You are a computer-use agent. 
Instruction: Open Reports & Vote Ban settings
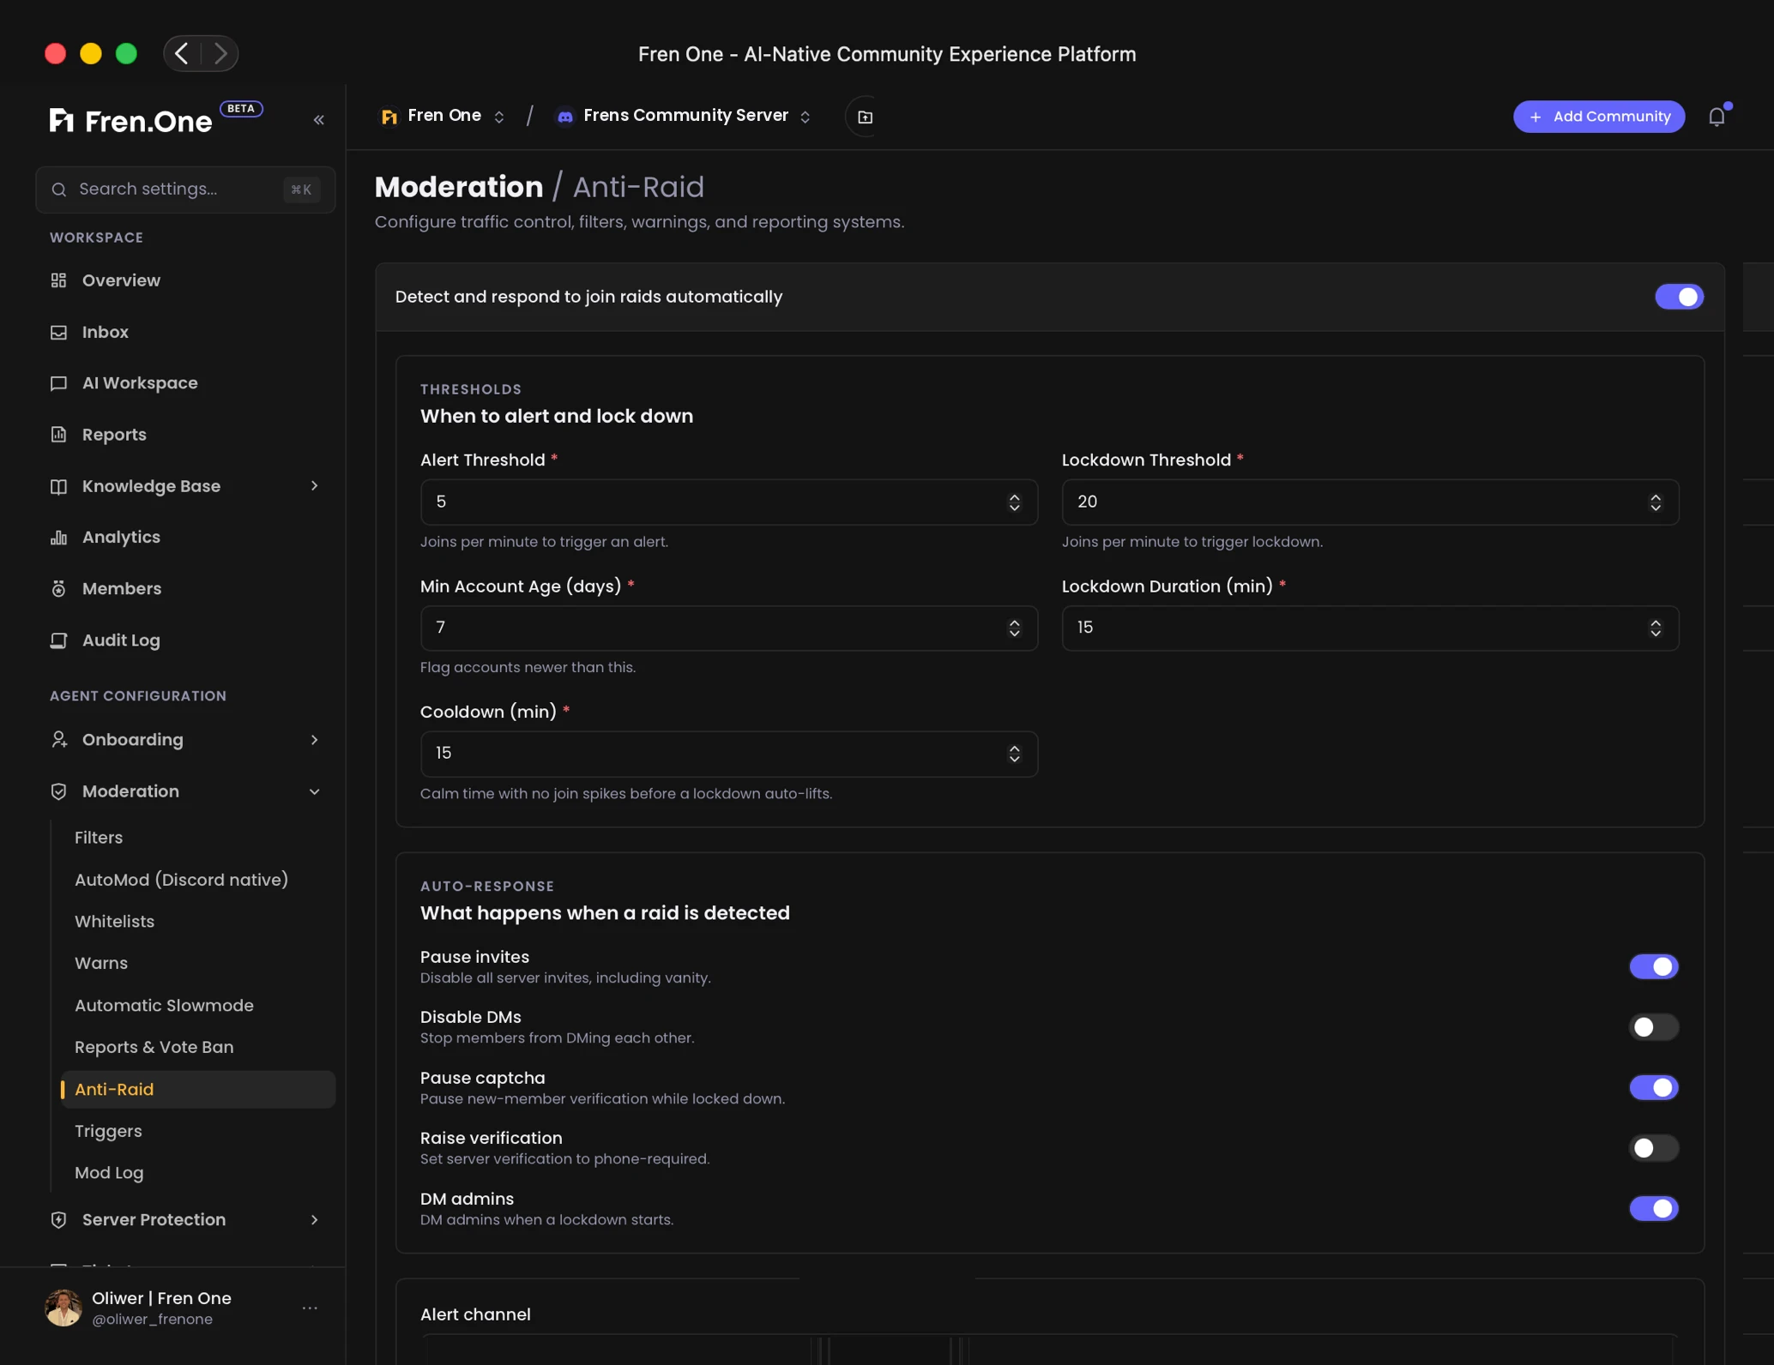click(154, 1048)
